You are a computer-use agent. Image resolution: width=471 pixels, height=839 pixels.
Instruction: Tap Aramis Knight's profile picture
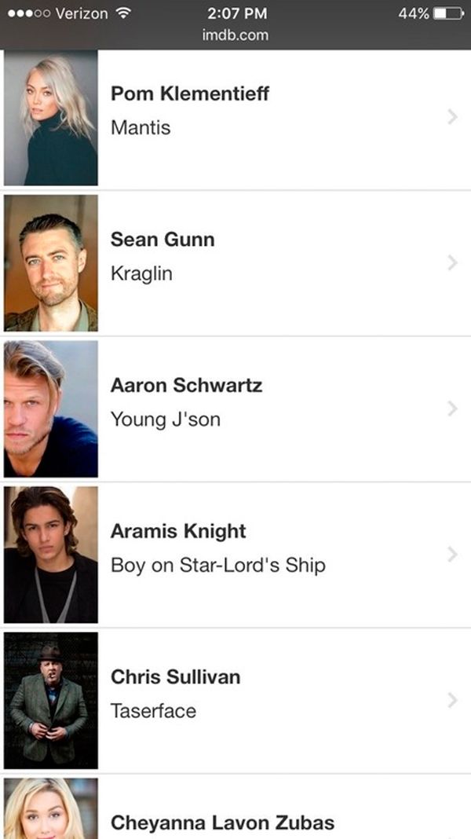(x=51, y=555)
